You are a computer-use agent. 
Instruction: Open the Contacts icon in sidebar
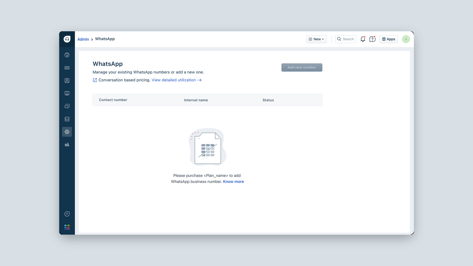coord(67,81)
